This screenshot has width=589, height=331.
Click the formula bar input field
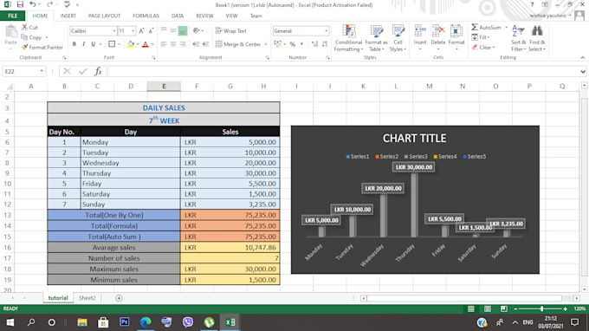tap(344, 71)
